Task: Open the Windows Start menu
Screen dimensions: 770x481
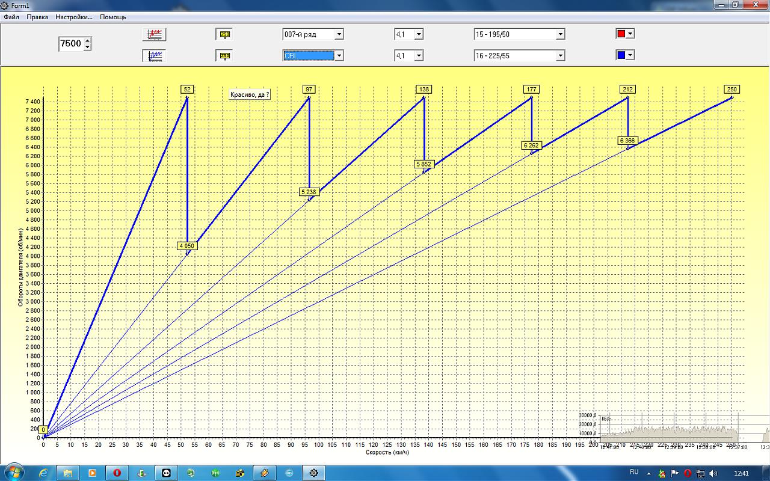Action: tap(13, 473)
